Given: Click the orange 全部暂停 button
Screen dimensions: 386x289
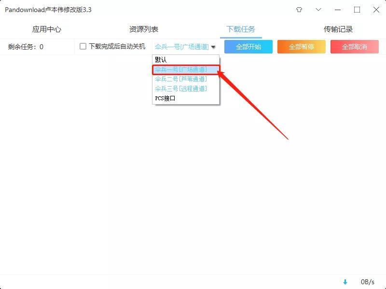Looking at the screenshot, I should (302, 47).
